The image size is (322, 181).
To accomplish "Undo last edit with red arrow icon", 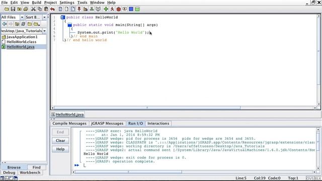I will click(52, 9).
